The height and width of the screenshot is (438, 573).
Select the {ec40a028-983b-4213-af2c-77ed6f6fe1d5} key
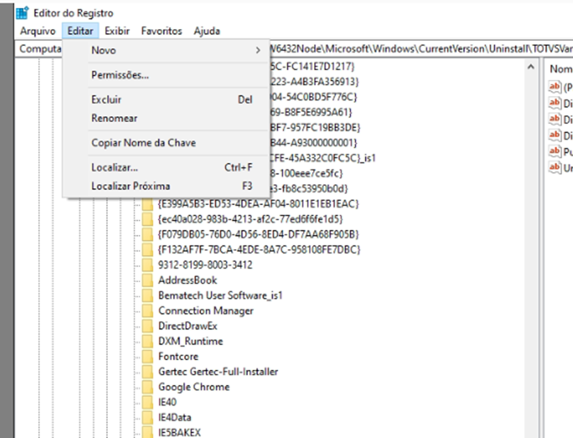click(250, 219)
